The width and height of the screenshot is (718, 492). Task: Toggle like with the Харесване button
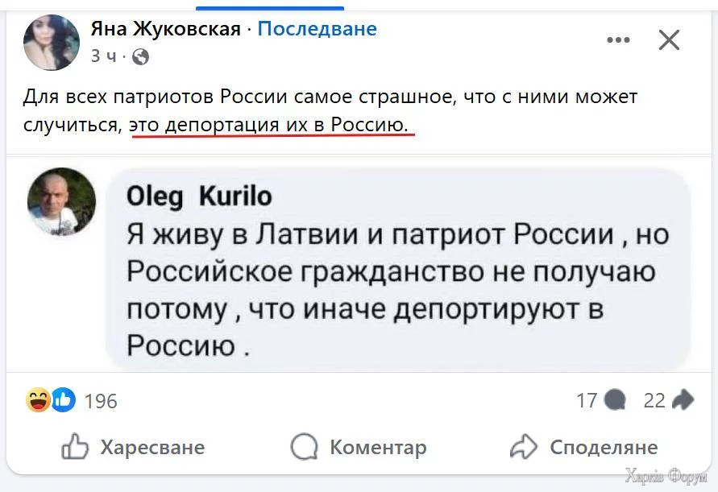coord(133,447)
